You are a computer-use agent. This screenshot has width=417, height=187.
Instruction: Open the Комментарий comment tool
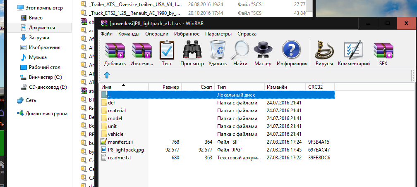click(x=353, y=50)
